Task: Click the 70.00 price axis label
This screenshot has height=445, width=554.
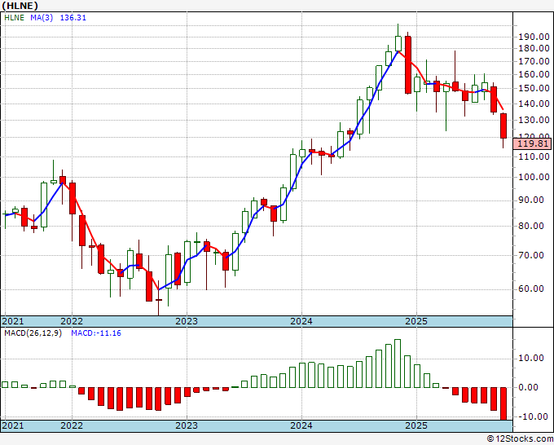Action: (x=531, y=255)
